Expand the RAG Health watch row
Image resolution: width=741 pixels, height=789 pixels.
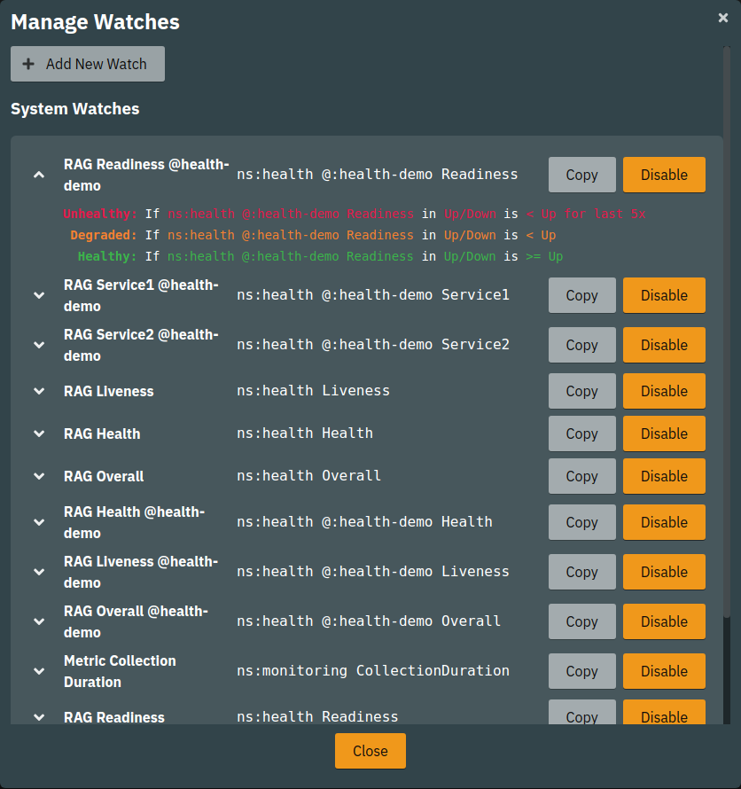pos(38,434)
